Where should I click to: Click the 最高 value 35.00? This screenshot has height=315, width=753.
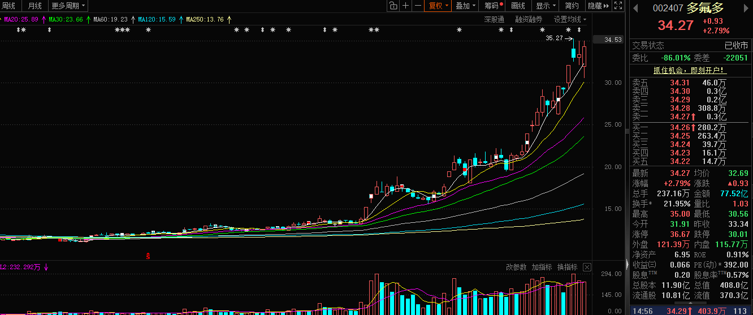680,214
